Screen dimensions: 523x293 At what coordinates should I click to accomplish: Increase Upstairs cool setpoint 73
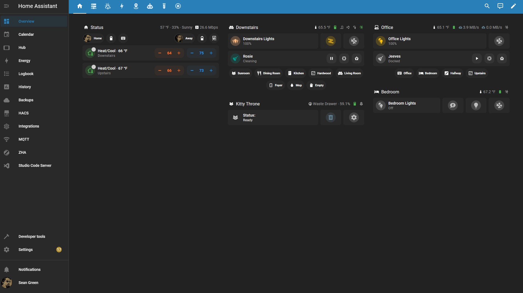click(x=211, y=70)
